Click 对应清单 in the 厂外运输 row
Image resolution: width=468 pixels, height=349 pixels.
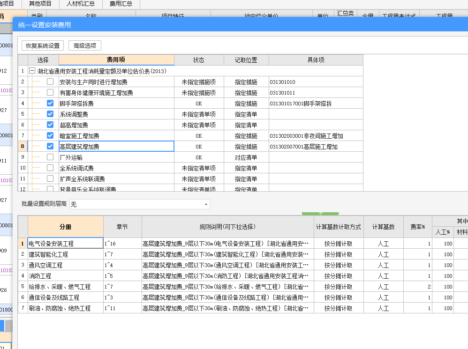pyautogui.click(x=246, y=157)
